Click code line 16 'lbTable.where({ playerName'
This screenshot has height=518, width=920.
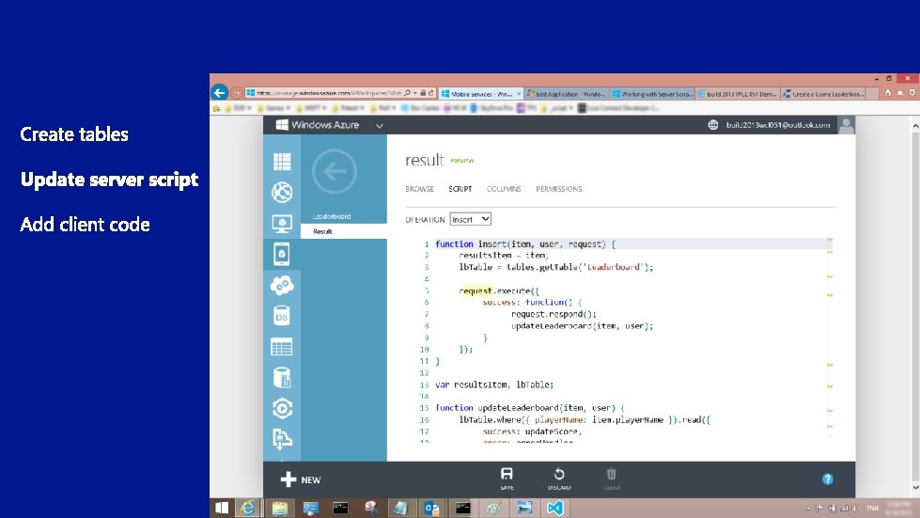585,420
